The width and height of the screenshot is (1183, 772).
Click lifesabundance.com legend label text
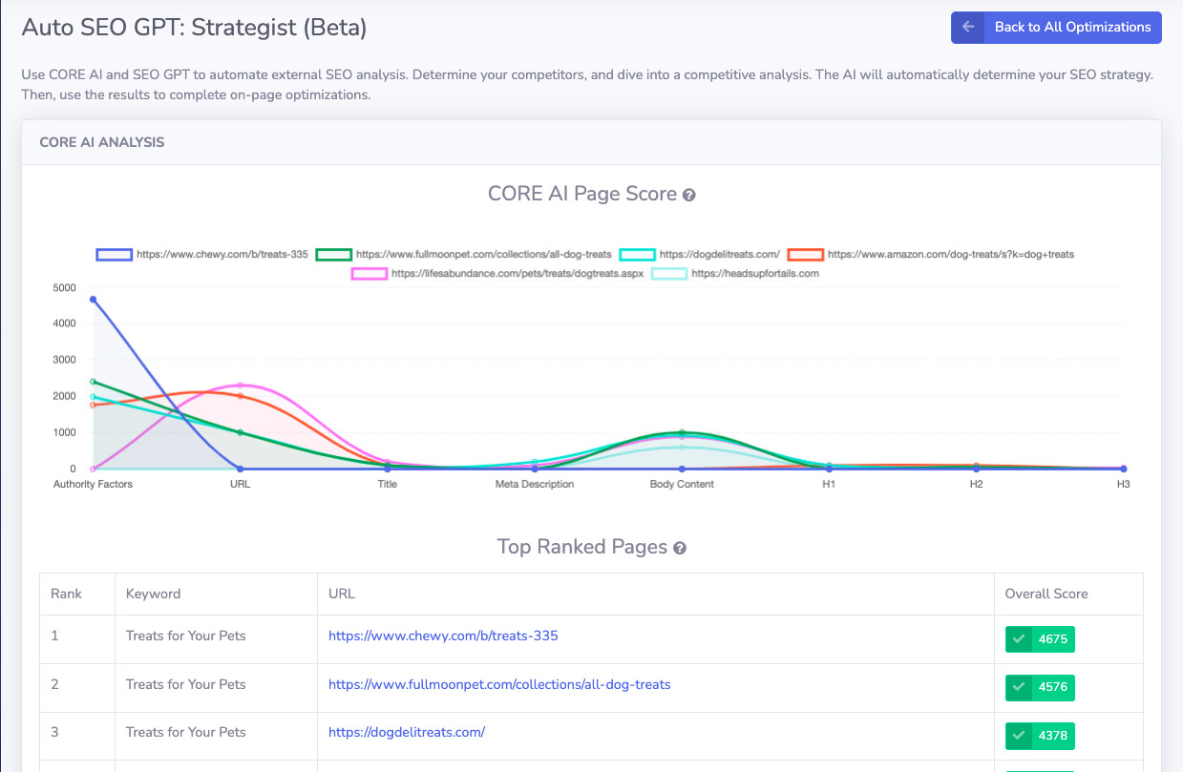(x=518, y=274)
